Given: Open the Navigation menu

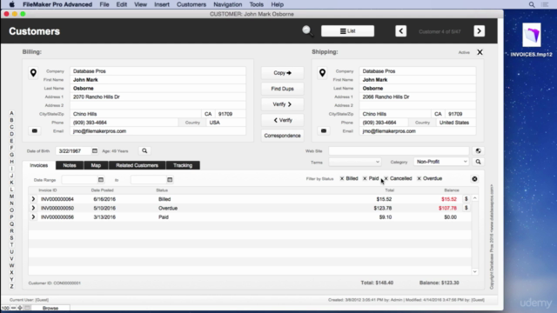Looking at the screenshot, I should pos(228,4).
